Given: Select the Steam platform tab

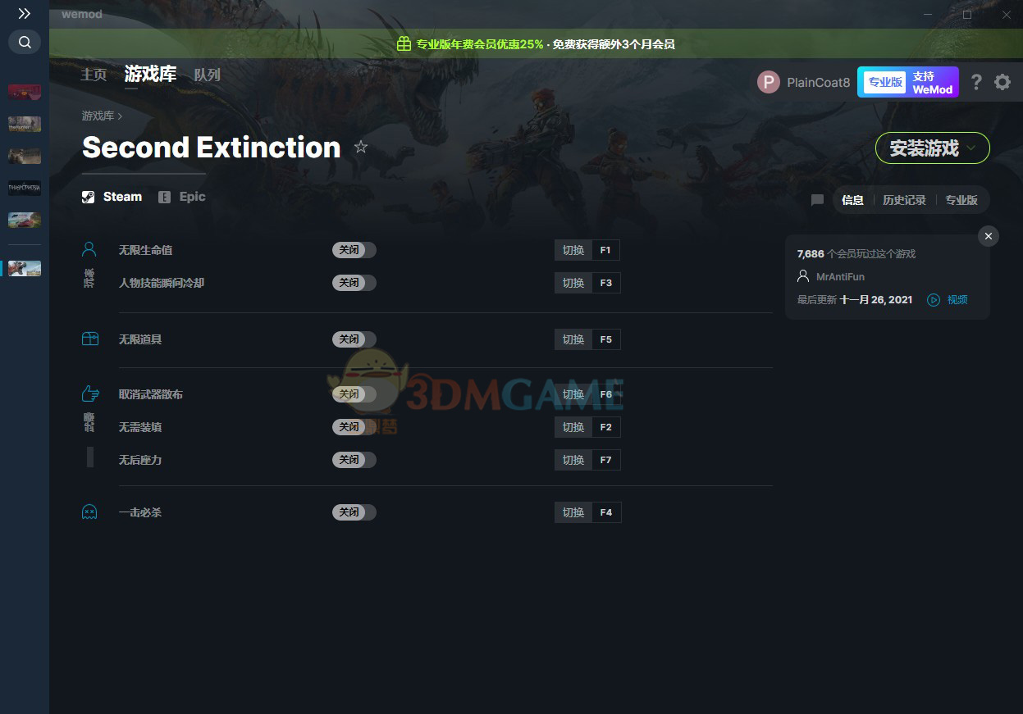Looking at the screenshot, I should click(112, 197).
